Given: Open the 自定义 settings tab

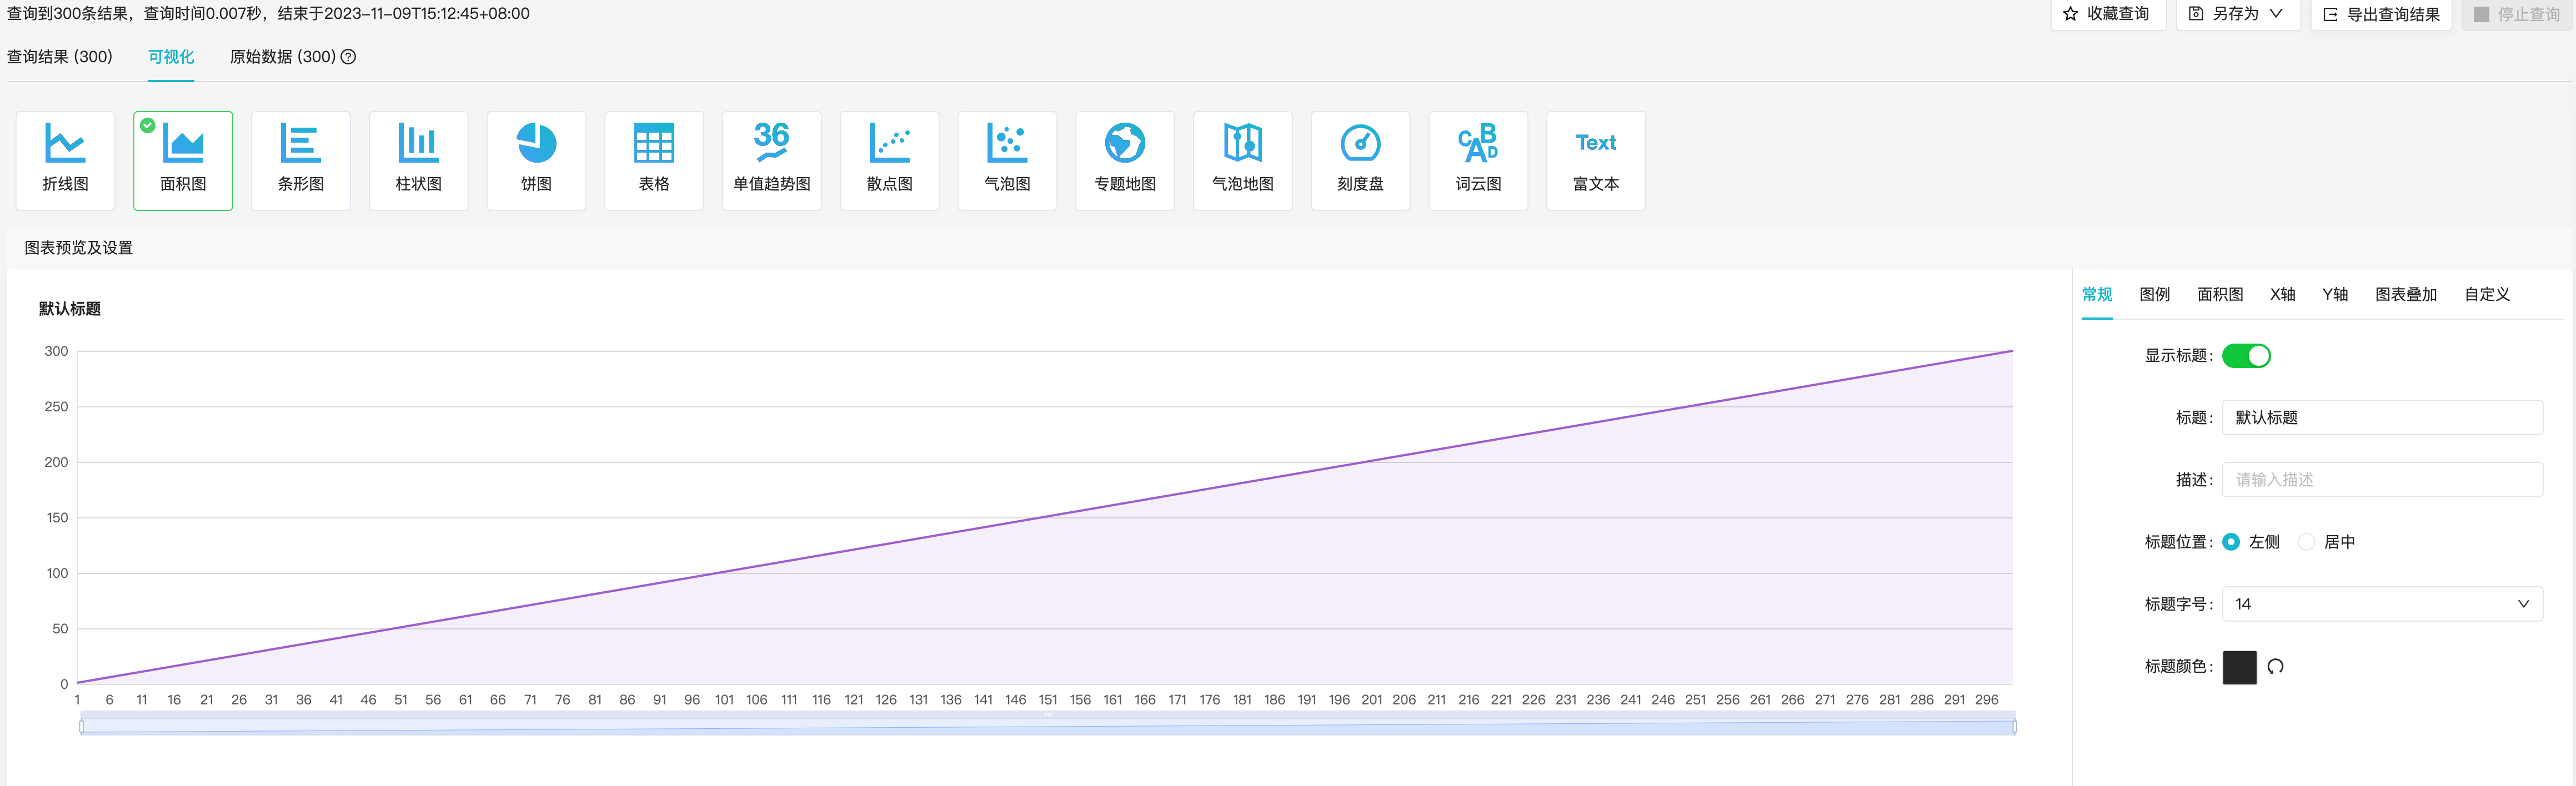Looking at the screenshot, I should pos(2487,294).
